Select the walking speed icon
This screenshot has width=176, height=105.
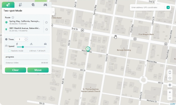coord(17,44)
